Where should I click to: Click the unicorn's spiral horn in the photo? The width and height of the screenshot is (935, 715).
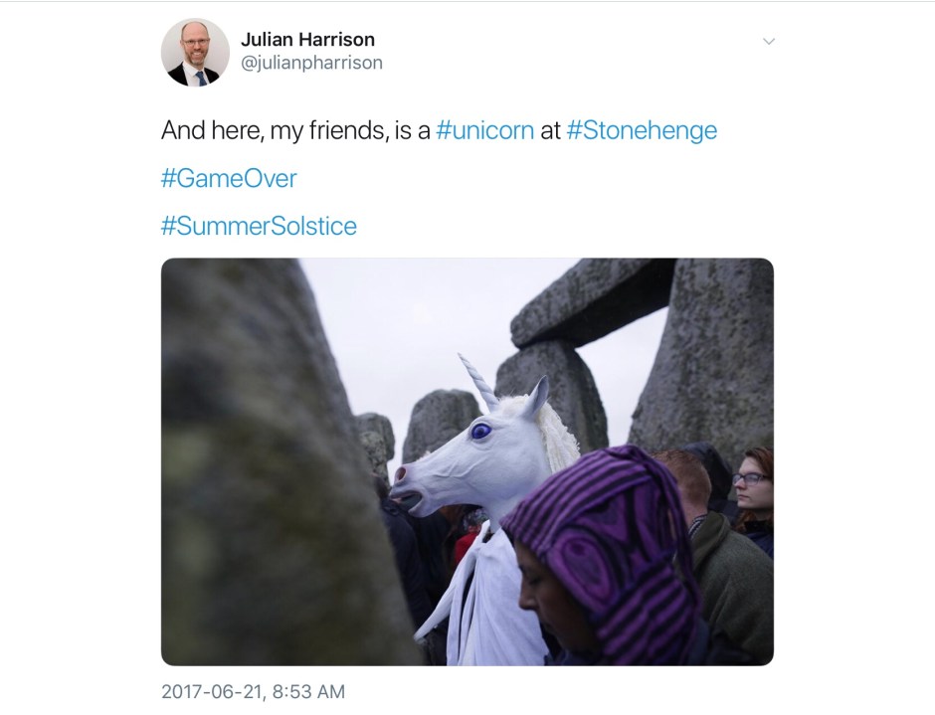(x=478, y=382)
